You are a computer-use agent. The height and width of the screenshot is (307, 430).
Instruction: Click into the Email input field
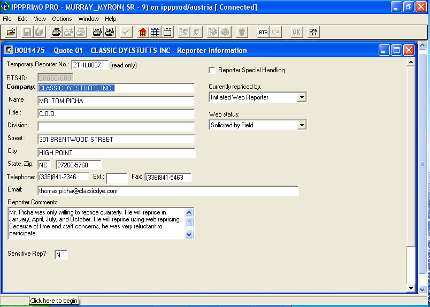pyautogui.click(x=167, y=191)
